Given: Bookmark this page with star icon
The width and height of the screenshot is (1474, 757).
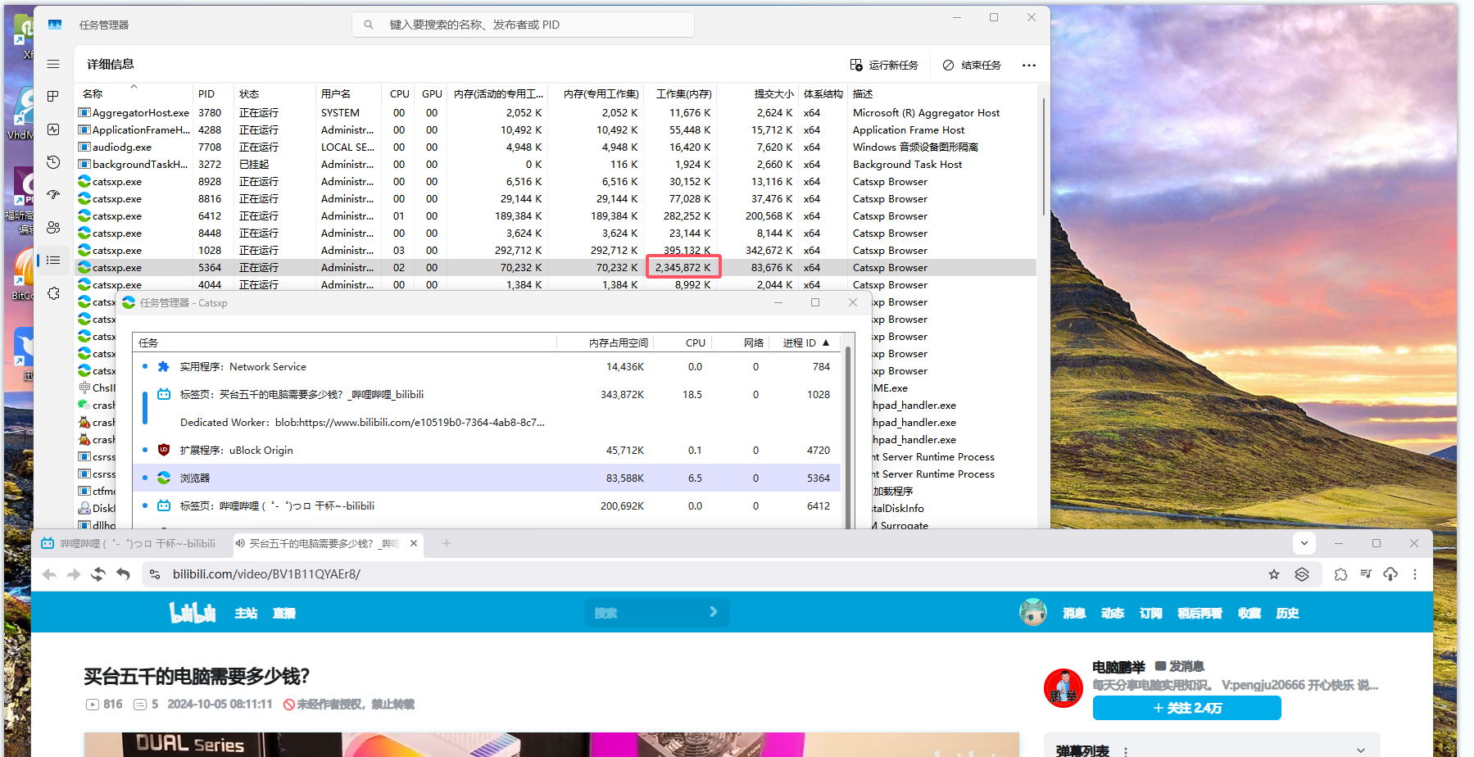Looking at the screenshot, I should pos(1274,574).
